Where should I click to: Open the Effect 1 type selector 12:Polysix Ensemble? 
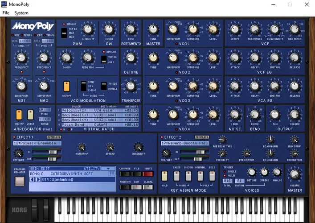point(37,143)
